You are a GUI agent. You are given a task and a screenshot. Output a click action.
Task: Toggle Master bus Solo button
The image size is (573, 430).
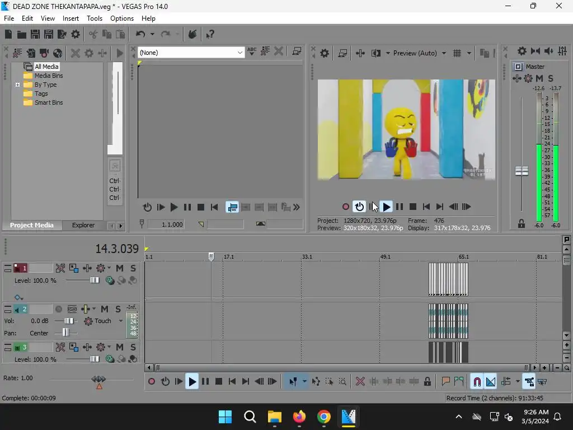click(551, 78)
